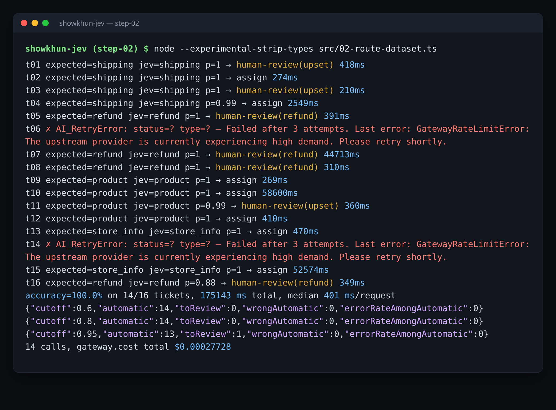Click the '2549ms' timing on line t04
The width and height of the screenshot is (556, 410).
pos(303,103)
